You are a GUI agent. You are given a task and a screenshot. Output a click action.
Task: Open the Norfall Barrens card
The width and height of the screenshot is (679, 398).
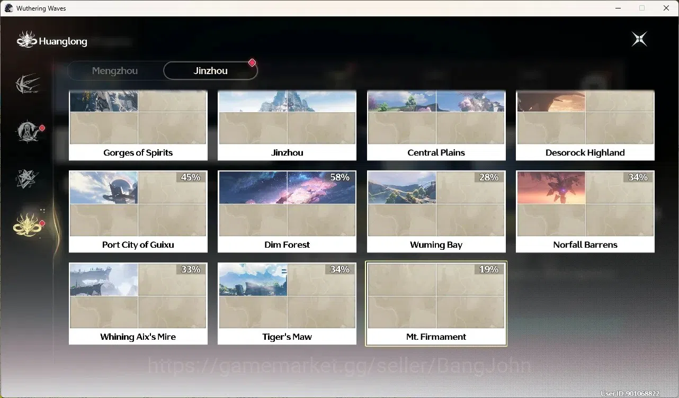(x=585, y=211)
